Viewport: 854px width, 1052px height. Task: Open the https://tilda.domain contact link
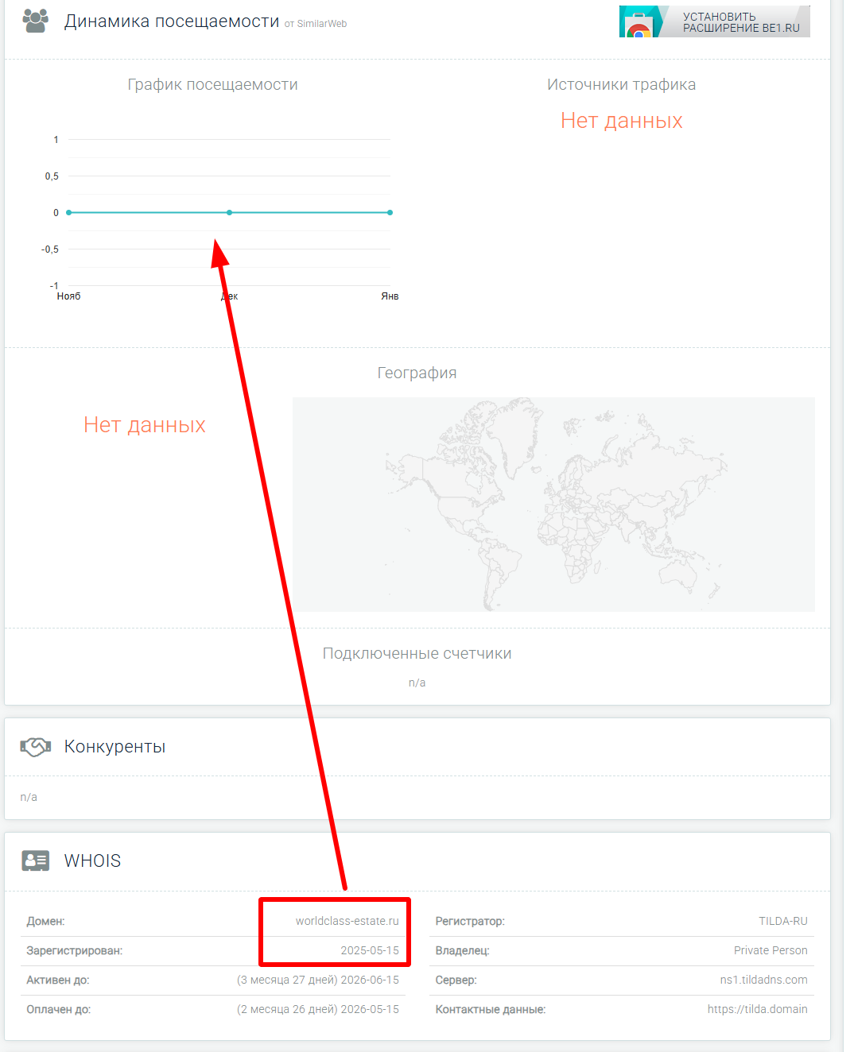pyautogui.click(x=757, y=1009)
